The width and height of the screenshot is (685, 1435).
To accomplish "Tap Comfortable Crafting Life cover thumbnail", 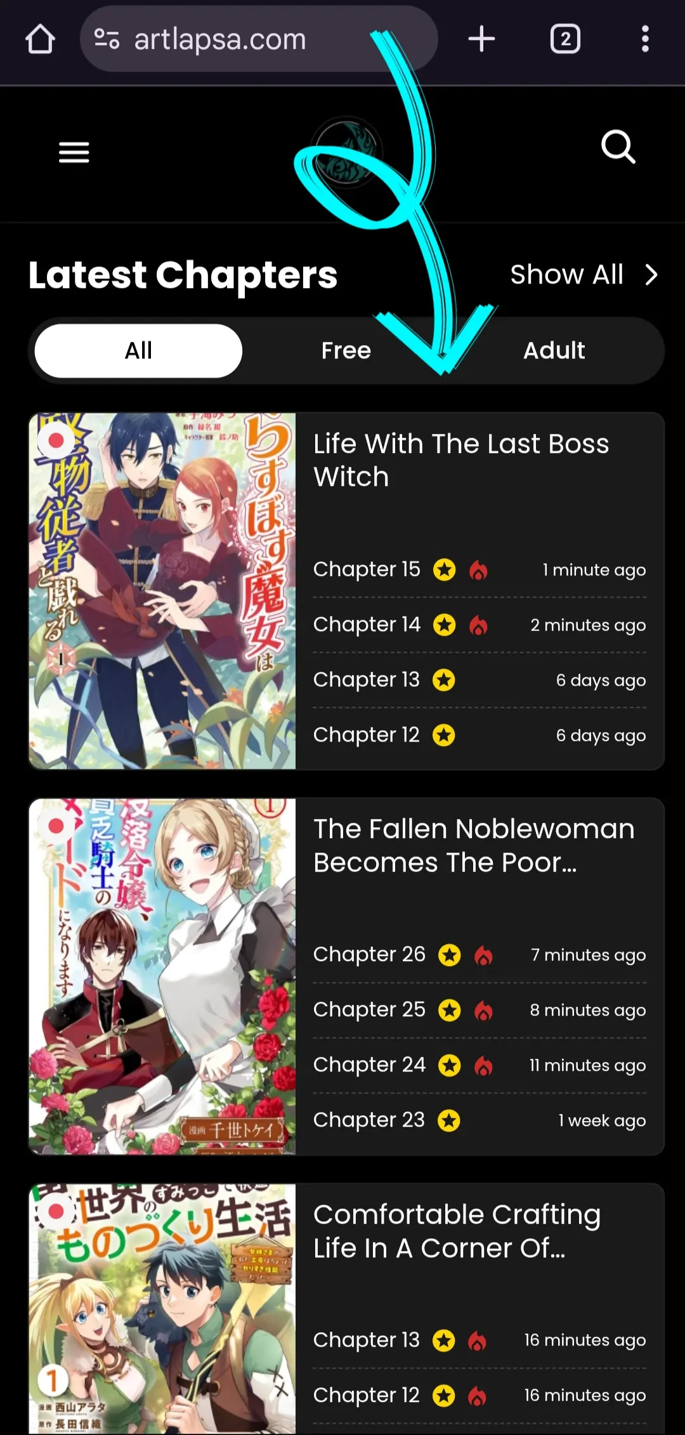I will 162,1309.
